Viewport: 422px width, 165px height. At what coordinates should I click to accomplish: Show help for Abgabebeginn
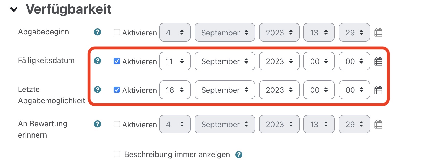[97, 32]
